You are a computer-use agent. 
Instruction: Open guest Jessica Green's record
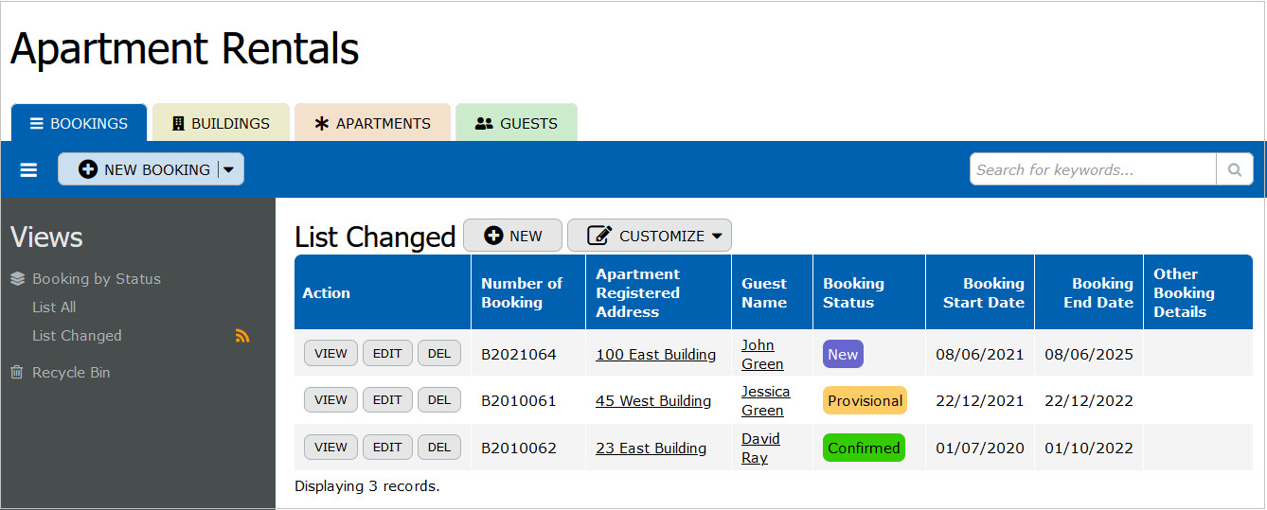(x=765, y=401)
